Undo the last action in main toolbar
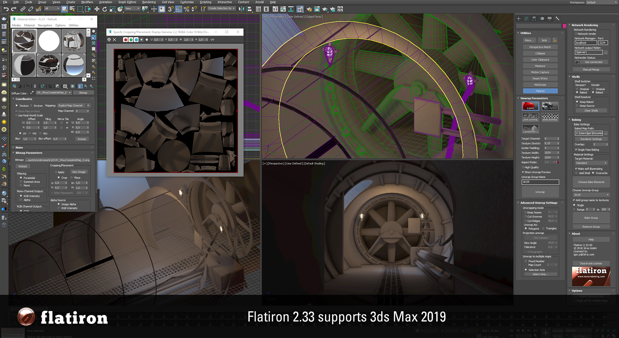619x338 pixels. pos(6,9)
